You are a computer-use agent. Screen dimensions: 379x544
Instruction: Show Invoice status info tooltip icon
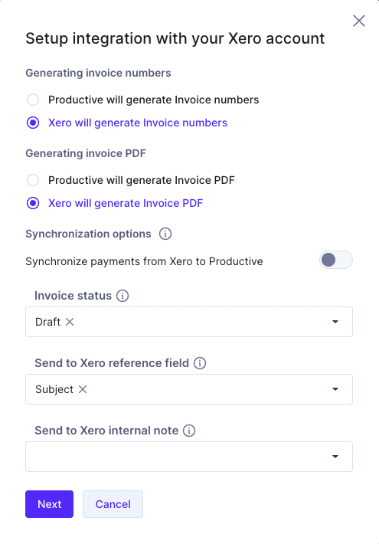tap(123, 296)
